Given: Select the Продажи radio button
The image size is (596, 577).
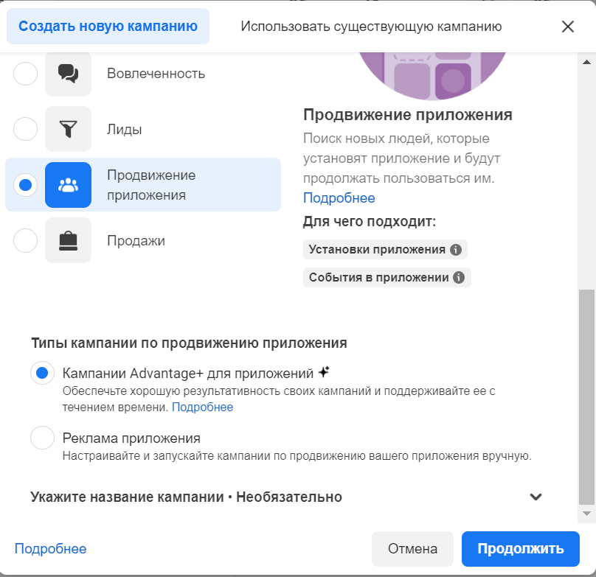Looking at the screenshot, I should click(x=26, y=240).
